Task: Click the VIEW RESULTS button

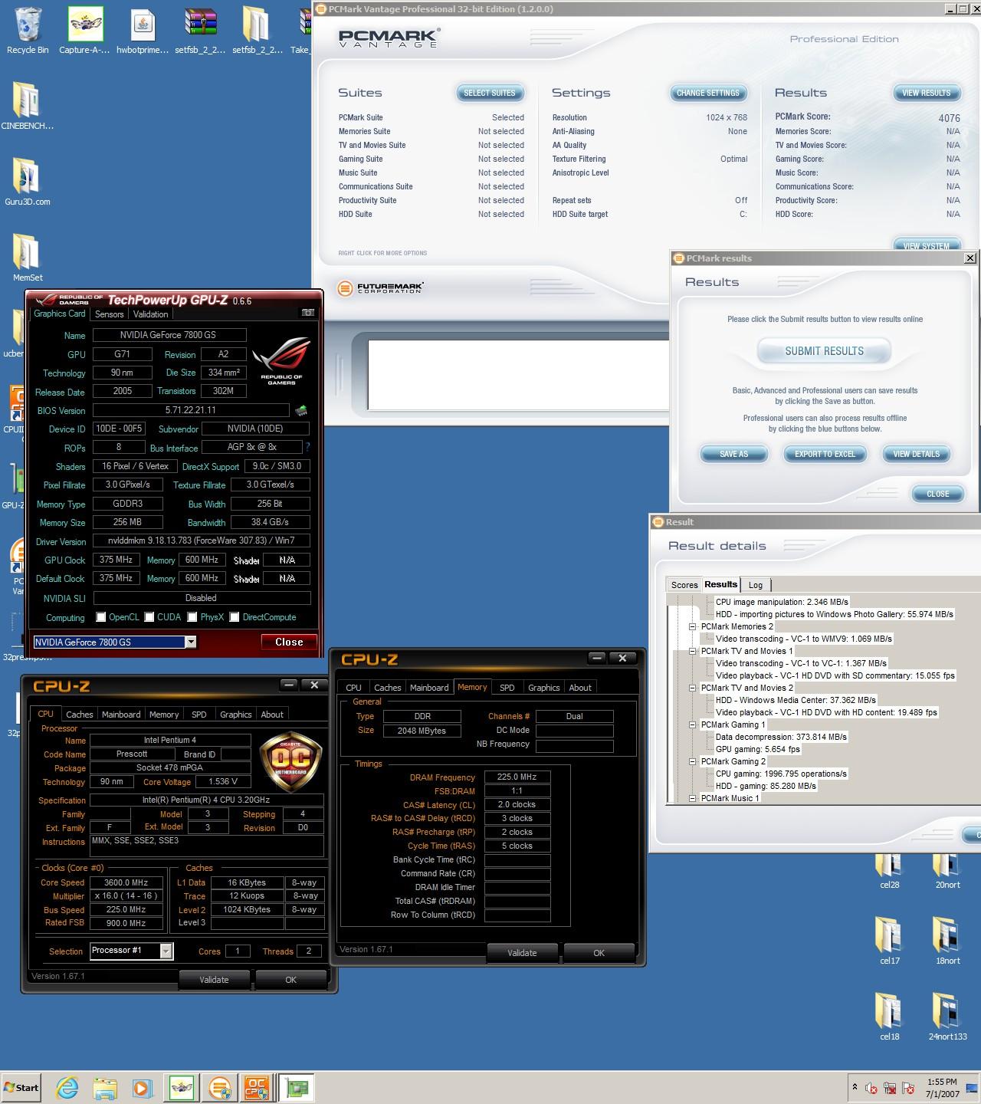Action: click(x=926, y=93)
